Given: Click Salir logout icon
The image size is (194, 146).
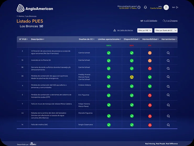Looking at the screenshot, I should click(x=177, y=7).
